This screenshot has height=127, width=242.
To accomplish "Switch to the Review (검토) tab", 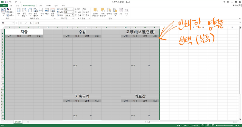I will click(56, 6).
